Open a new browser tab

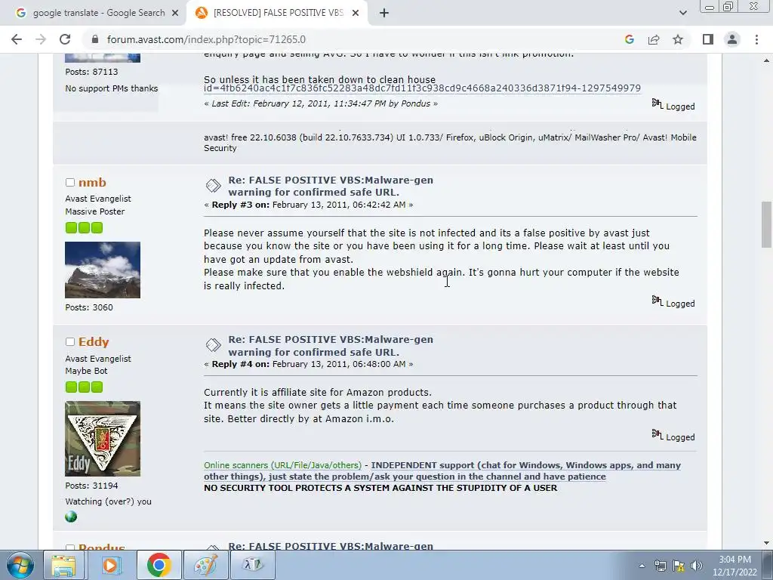tap(384, 14)
